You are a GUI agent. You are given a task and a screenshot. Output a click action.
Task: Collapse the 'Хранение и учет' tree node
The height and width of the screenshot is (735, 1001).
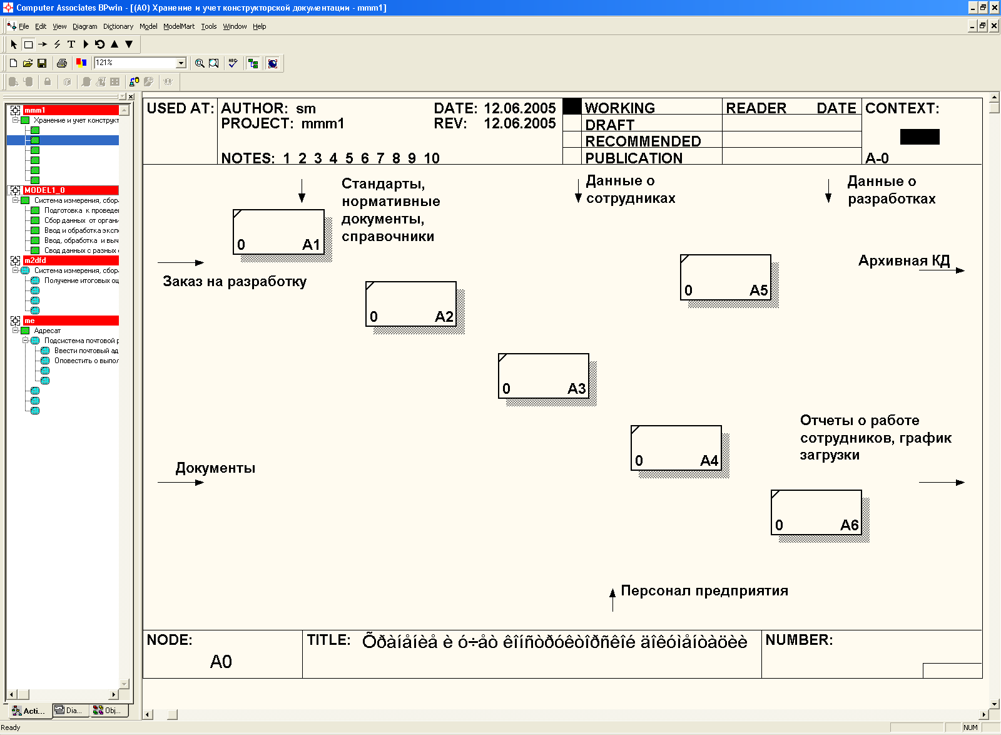tap(15, 120)
